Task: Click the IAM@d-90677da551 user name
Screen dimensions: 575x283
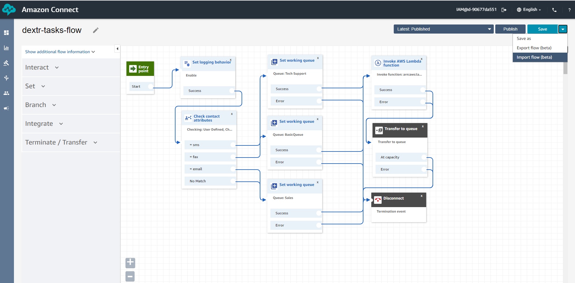Action: pyautogui.click(x=476, y=10)
